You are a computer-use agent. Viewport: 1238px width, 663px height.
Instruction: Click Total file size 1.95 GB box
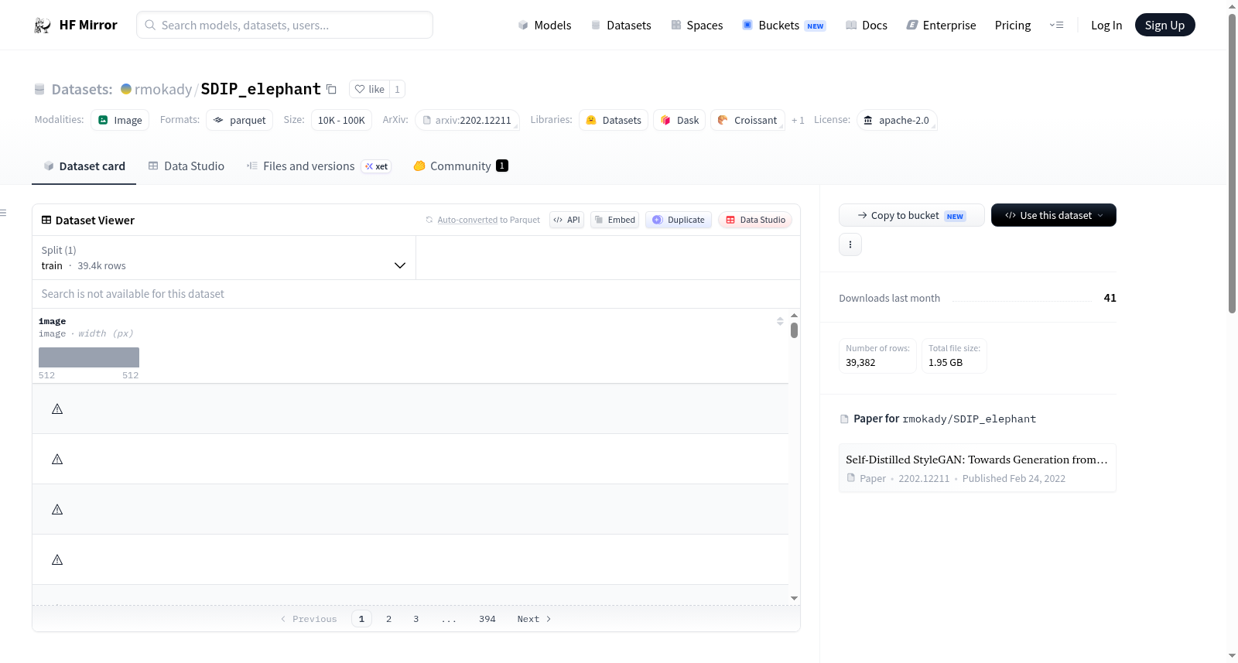(x=954, y=356)
